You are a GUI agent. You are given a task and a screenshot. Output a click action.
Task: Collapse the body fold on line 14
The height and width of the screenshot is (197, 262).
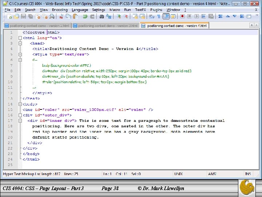[x=20, y=104]
